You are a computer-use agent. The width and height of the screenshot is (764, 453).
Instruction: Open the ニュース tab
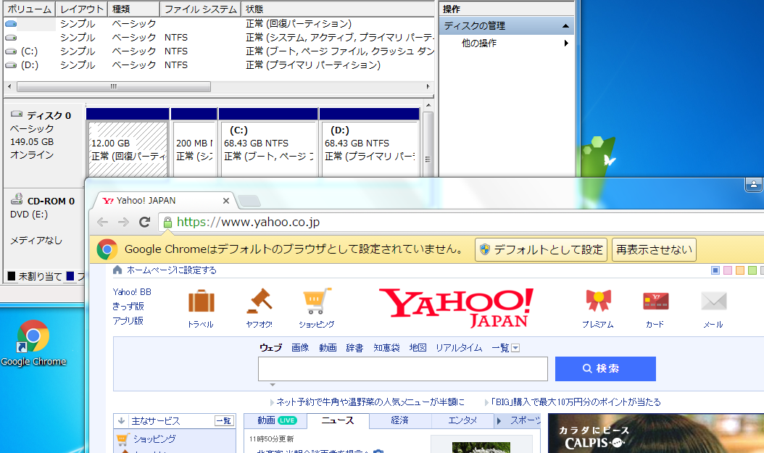tap(338, 420)
